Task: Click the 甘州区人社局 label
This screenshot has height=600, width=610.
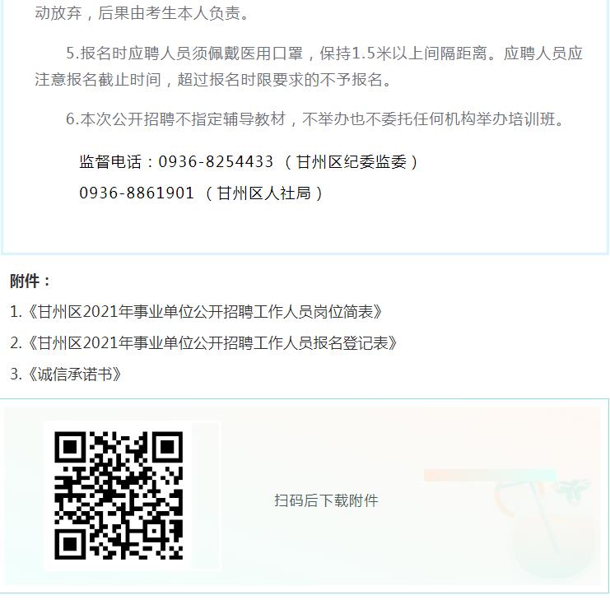Action: (x=263, y=193)
